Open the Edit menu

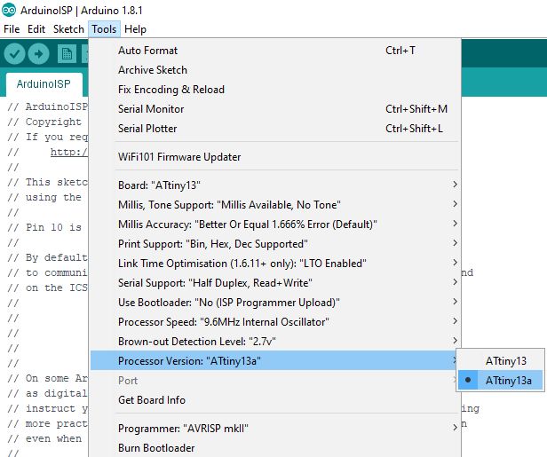point(36,29)
